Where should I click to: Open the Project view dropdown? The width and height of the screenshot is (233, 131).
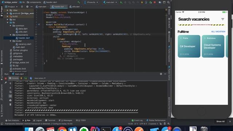coord(11,7)
